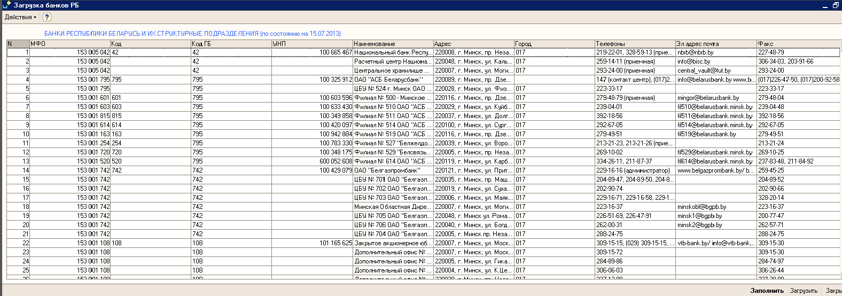842x296 pixels.
Task: Select address 220048, г. Минск, ул. Каль...
Action: (473, 61)
